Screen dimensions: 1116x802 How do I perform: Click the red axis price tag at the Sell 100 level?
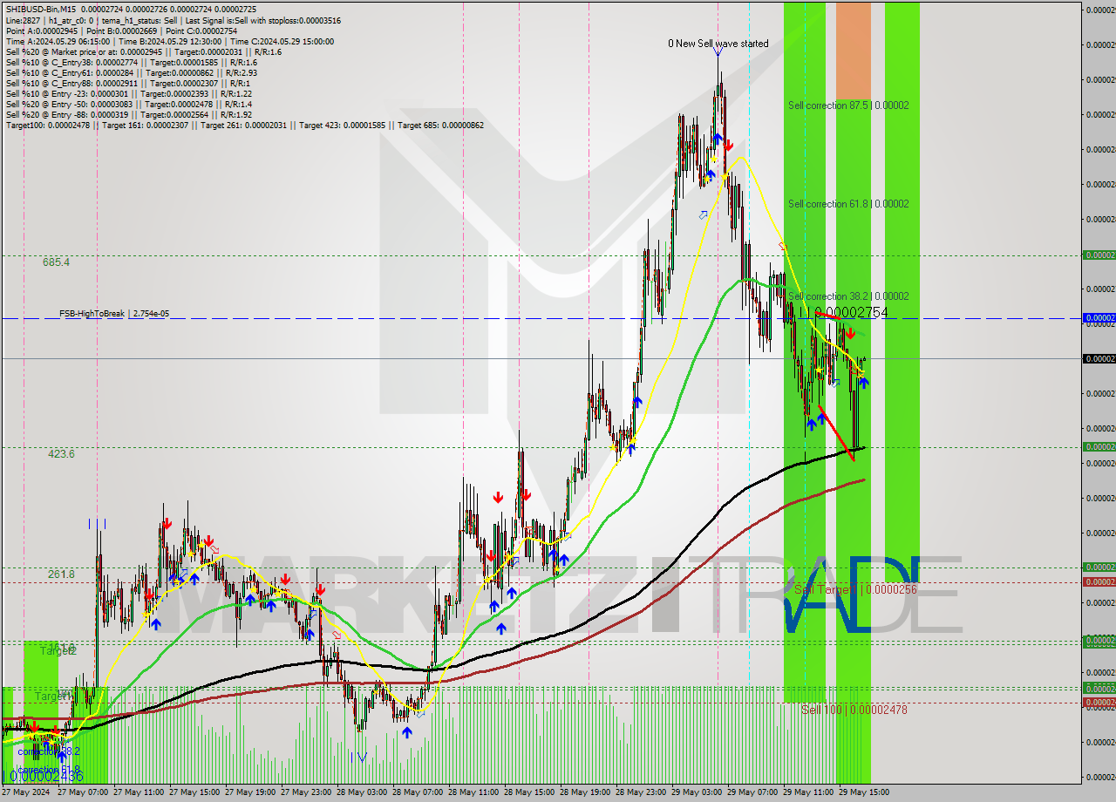click(x=1099, y=702)
